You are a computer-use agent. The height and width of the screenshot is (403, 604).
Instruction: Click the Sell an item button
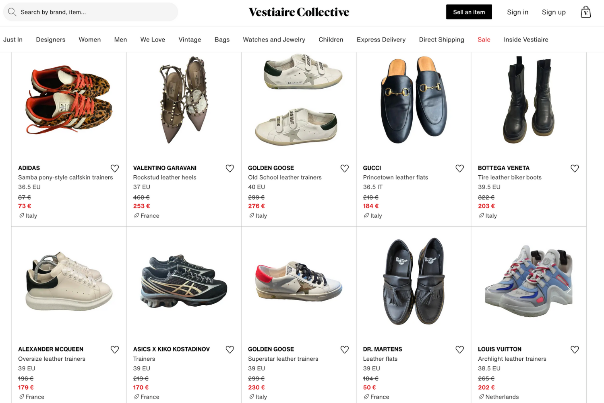click(469, 12)
